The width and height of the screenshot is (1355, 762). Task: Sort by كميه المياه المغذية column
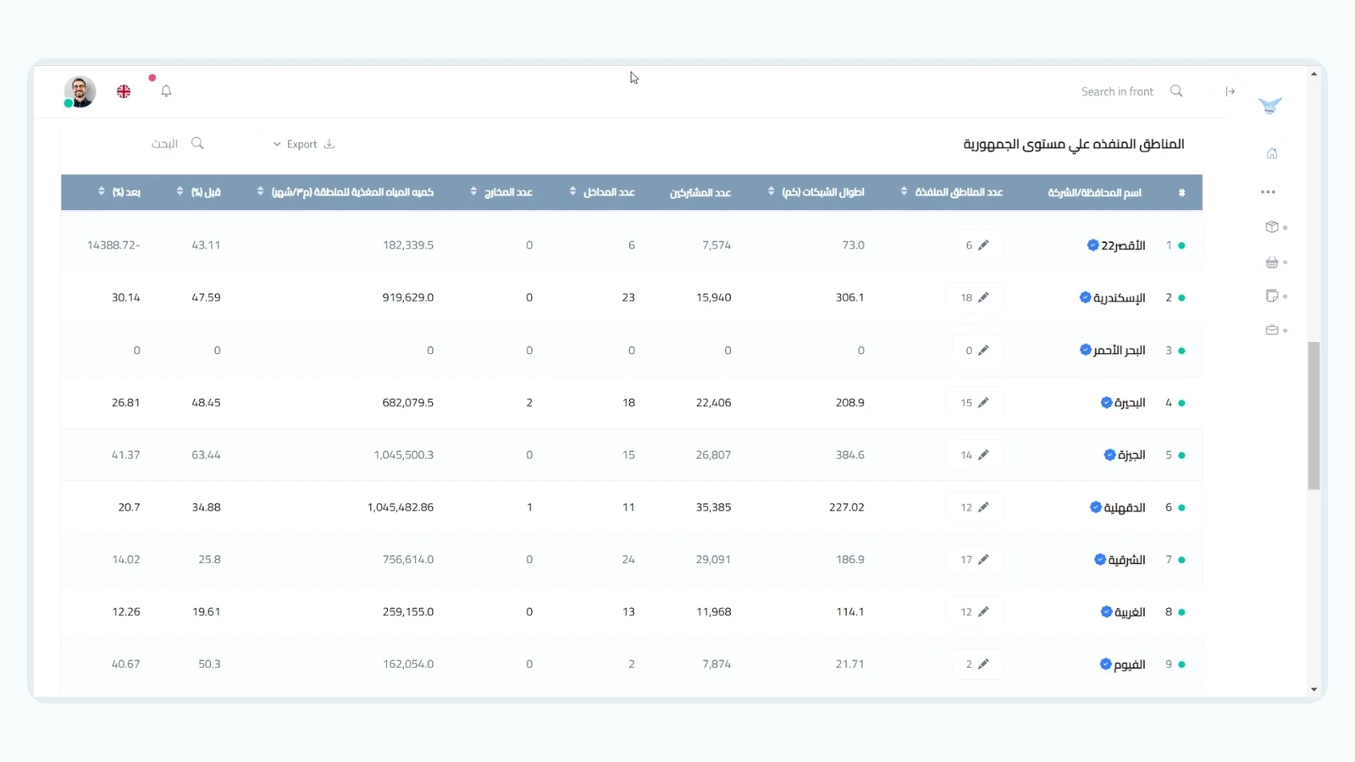[260, 192]
